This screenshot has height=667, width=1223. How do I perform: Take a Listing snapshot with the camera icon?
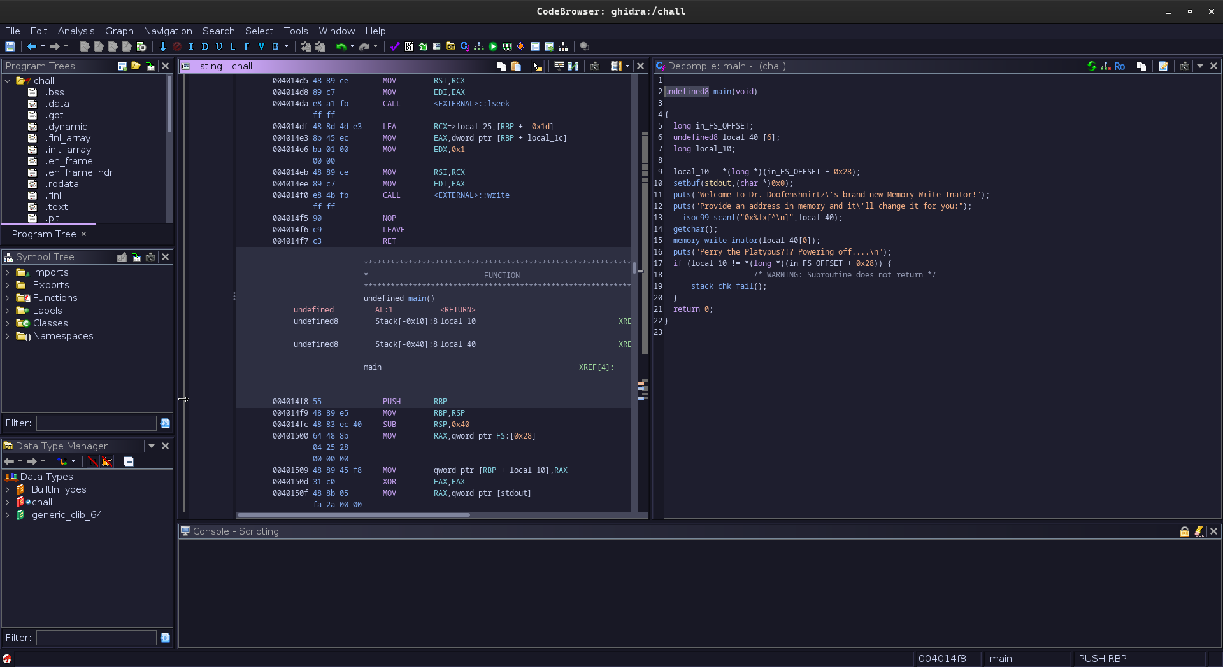[x=595, y=66]
